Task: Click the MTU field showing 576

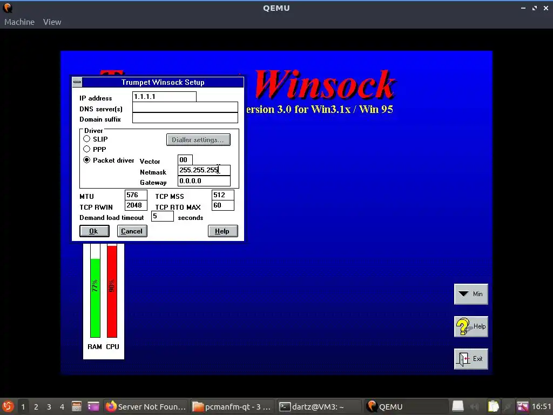Action: click(136, 195)
